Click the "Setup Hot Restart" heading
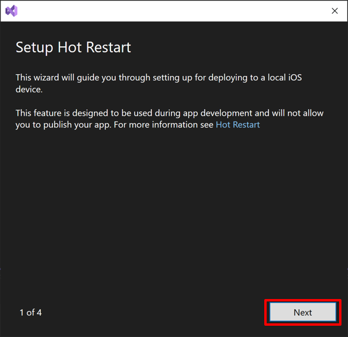Viewport: 348px width, 337px height. 73,47
